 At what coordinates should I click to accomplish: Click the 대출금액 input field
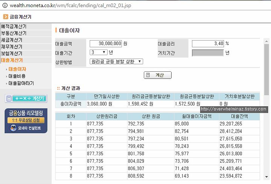[106, 44]
